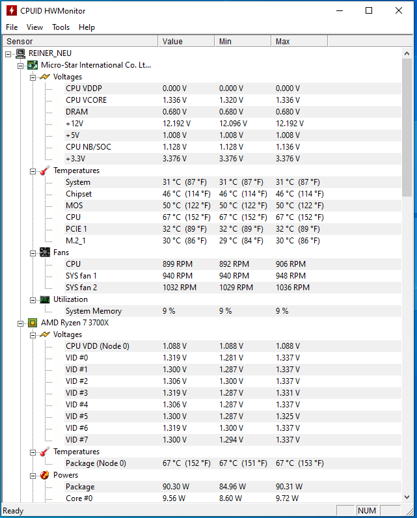The image size is (417, 518).
Task: Click the scrollbar down arrow
Action: (x=407, y=497)
